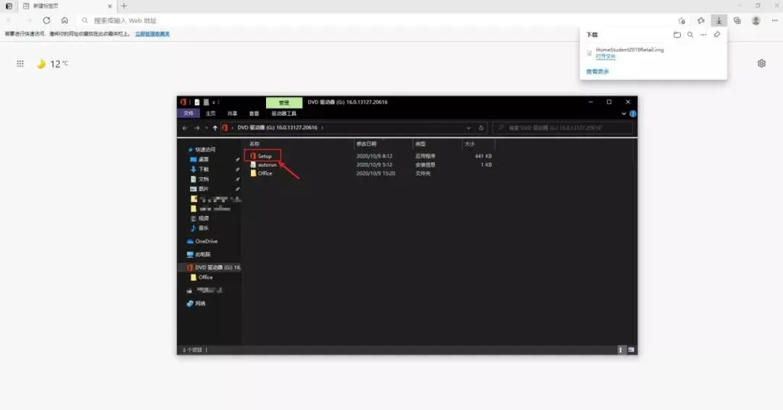
Task: Open 快速访问 in navigation pane
Action: (x=202, y=150)
